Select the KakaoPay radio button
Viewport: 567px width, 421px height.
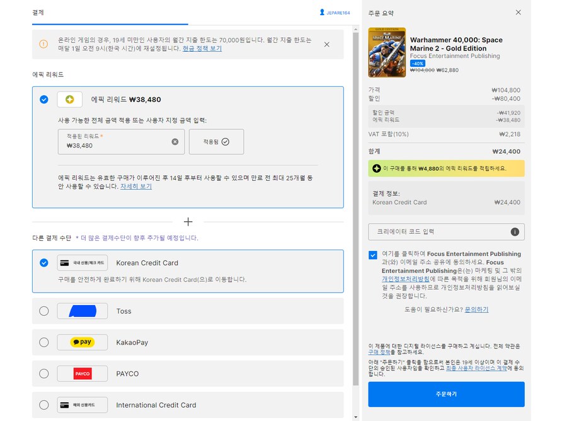[x=43, y=342]
